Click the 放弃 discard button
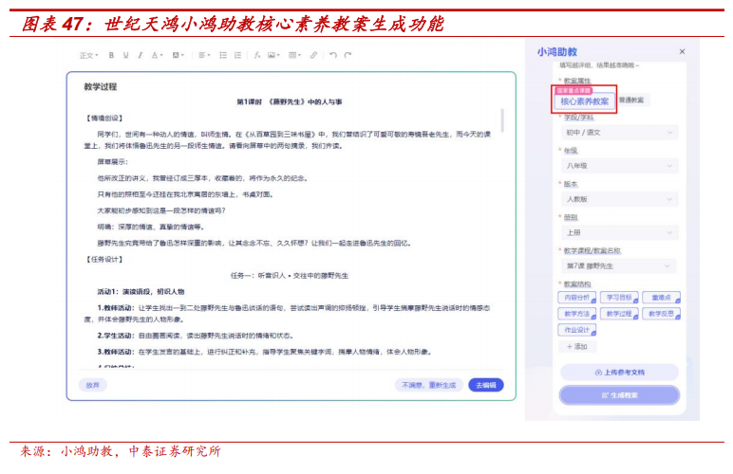 [92, 385]
